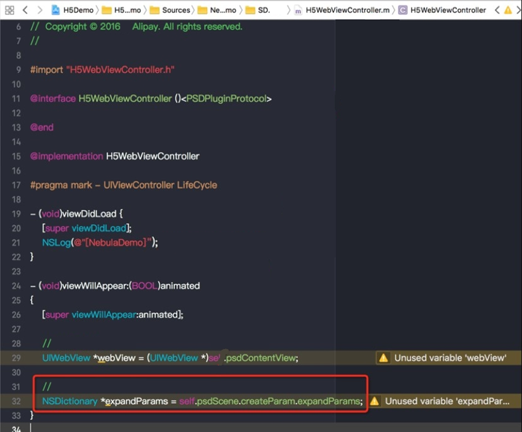Click line number 19 in the gutter
This screenshot has width=522, height=432.
tap(16, 214)
